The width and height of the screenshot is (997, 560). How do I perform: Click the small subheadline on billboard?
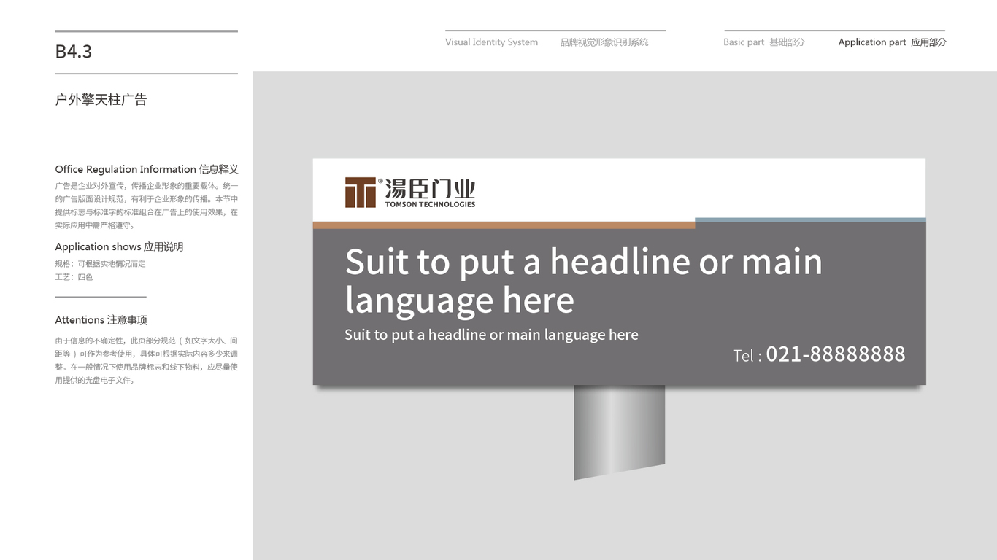491,335
